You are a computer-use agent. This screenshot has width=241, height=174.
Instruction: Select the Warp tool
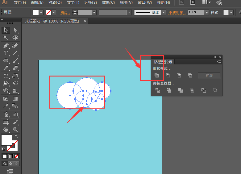tap(6, 83)
